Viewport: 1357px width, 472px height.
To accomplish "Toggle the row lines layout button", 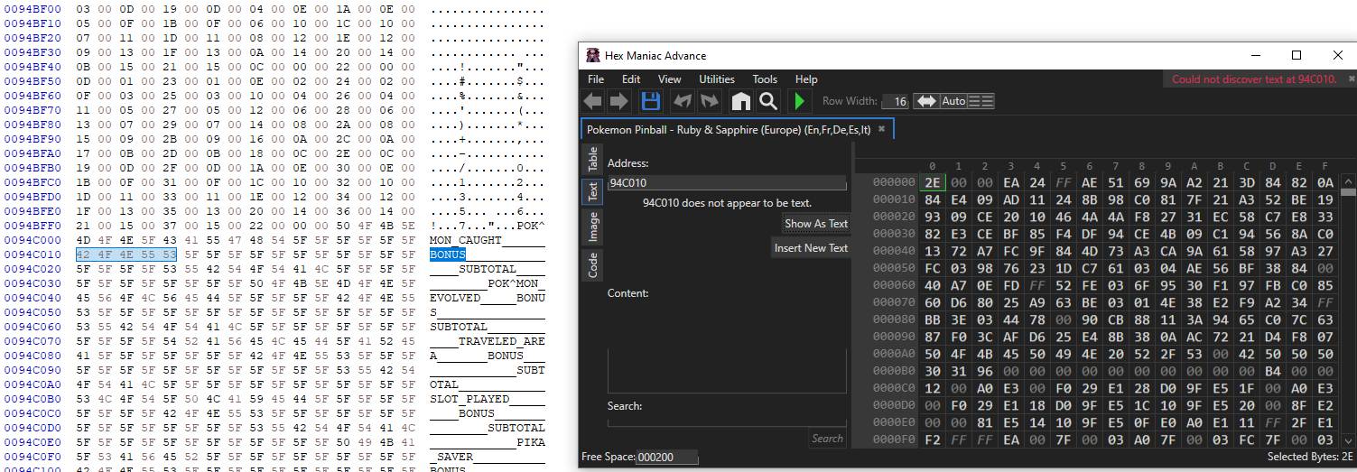I will point(981,101).
